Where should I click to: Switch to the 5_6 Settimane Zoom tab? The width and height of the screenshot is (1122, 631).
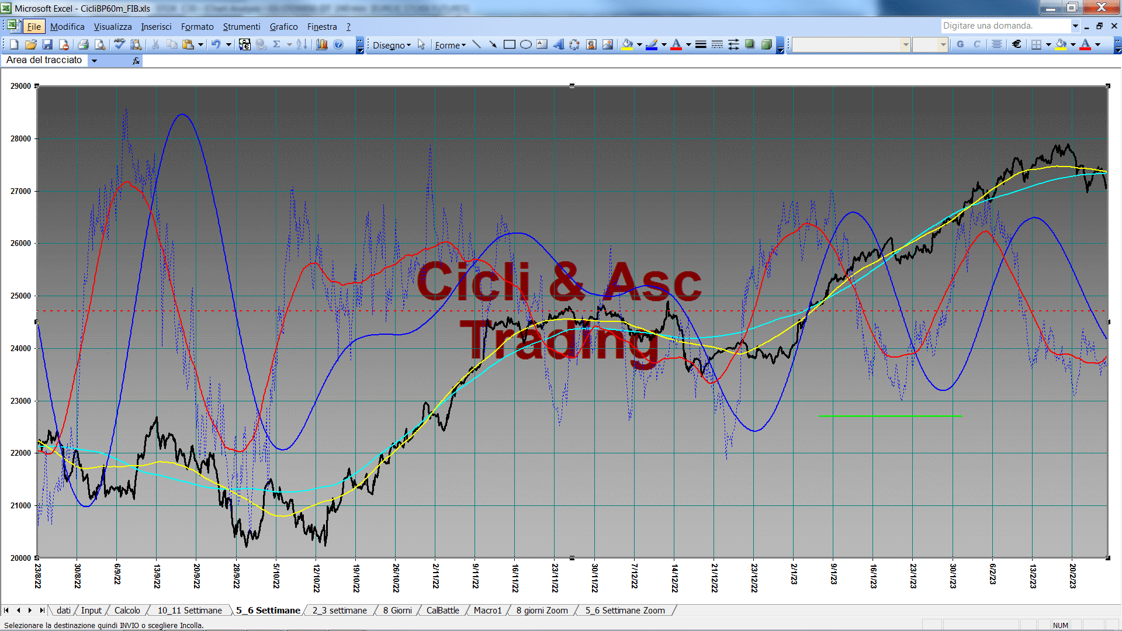pos(625,611)
